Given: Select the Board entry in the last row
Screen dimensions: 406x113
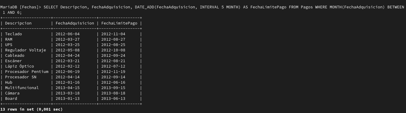Looking at the screenshot, I should (x=11, y=98).
